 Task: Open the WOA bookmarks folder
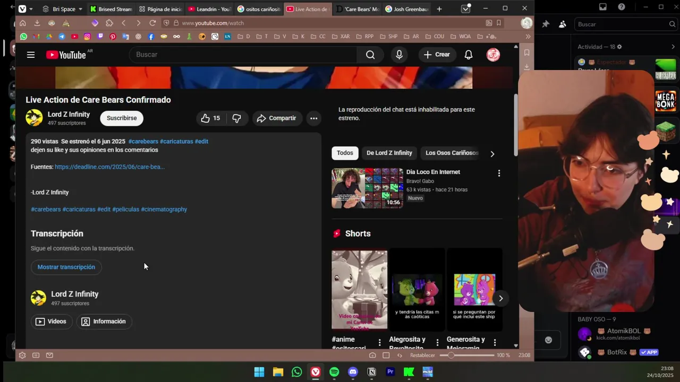click(x=461, y=37)
